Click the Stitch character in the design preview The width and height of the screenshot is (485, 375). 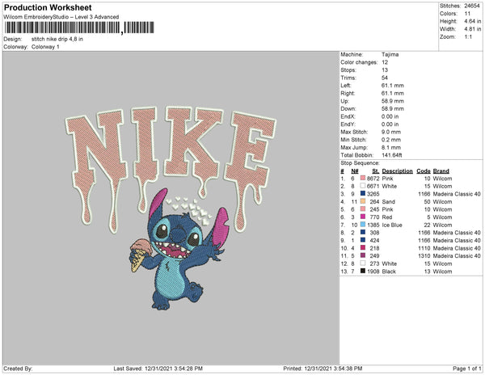[179, 249]
